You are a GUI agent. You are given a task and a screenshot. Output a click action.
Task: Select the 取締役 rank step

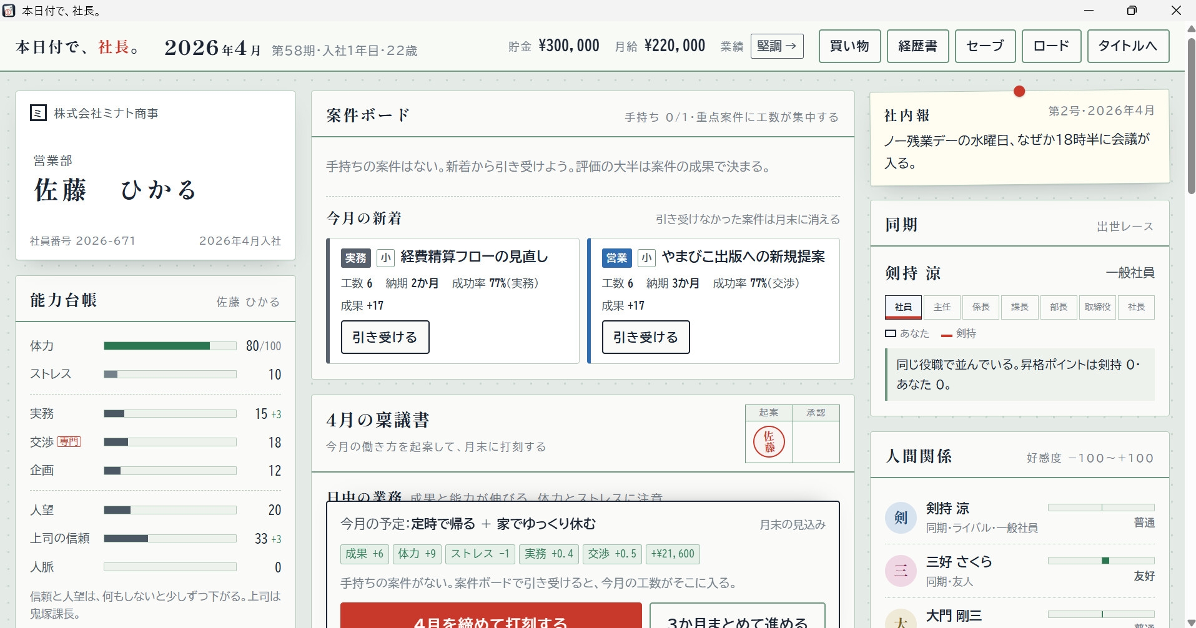tap(1097, 307)
